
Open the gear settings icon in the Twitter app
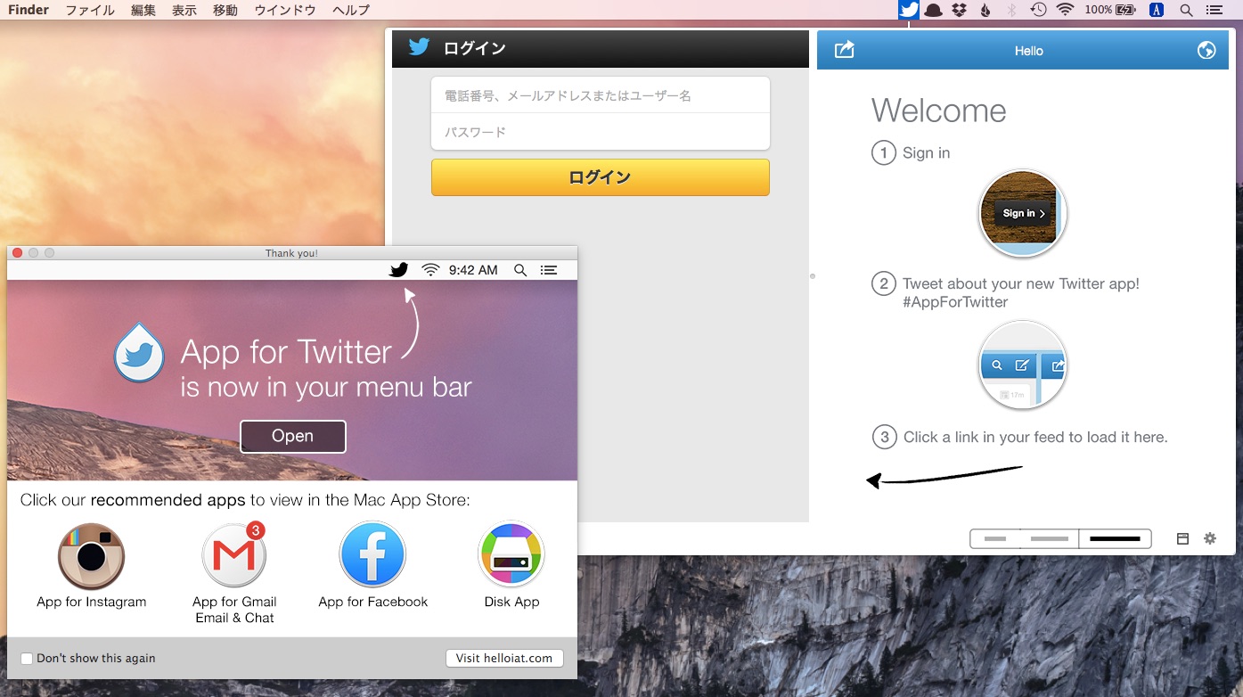pos(1209,538)
